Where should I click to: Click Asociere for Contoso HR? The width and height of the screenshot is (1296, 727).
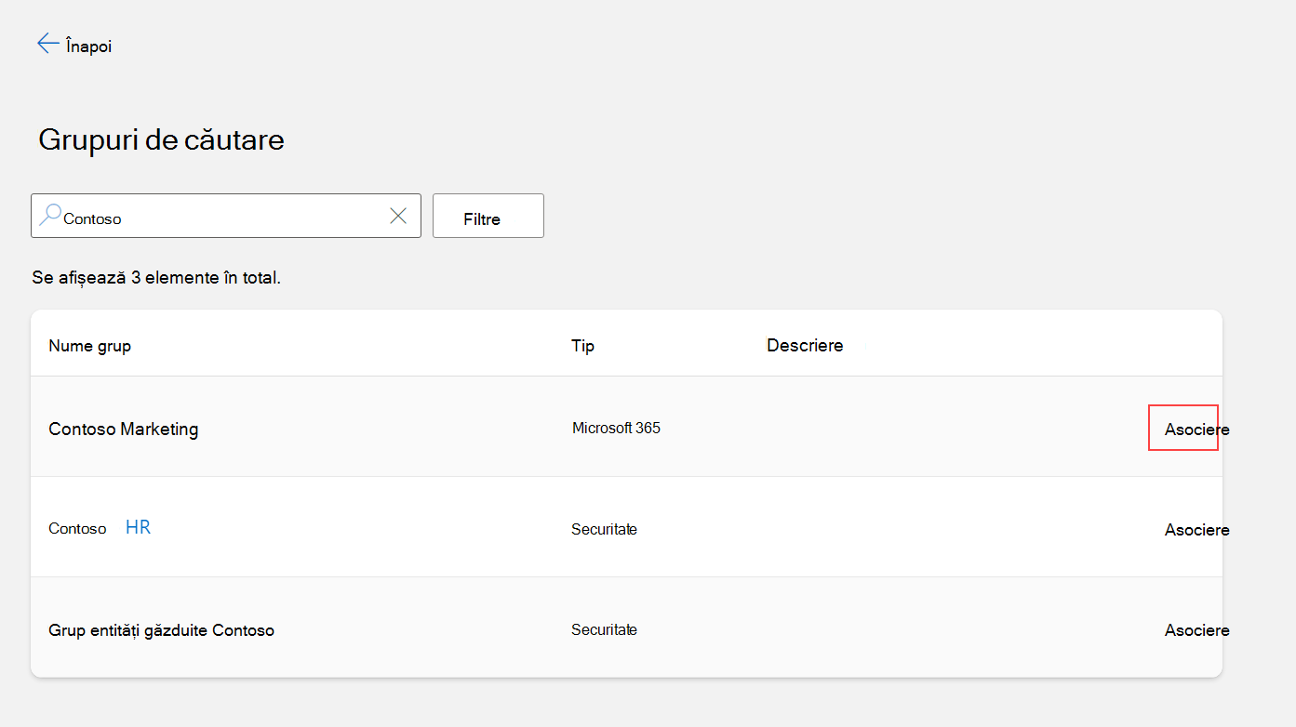tap(1196, 529)
